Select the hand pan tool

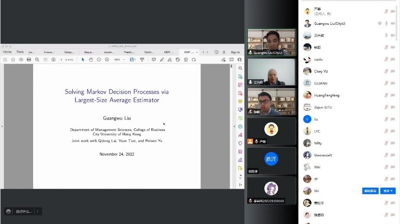click(91, 60)
